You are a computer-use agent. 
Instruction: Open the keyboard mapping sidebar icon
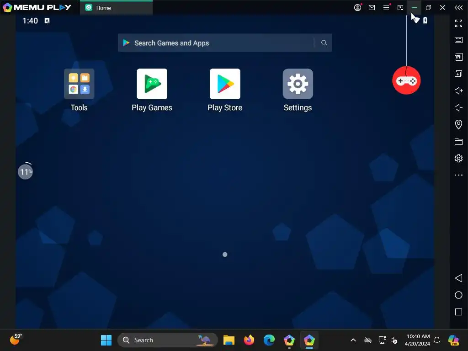[x=458, y=40]
